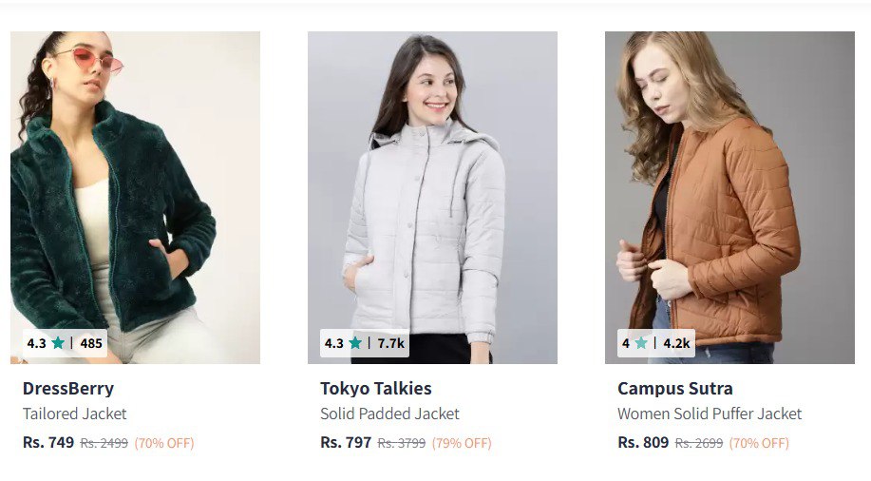Click the Rs. 809 price

[x=643, y=442]
